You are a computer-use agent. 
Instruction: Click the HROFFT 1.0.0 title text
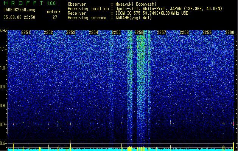point(30,3)
